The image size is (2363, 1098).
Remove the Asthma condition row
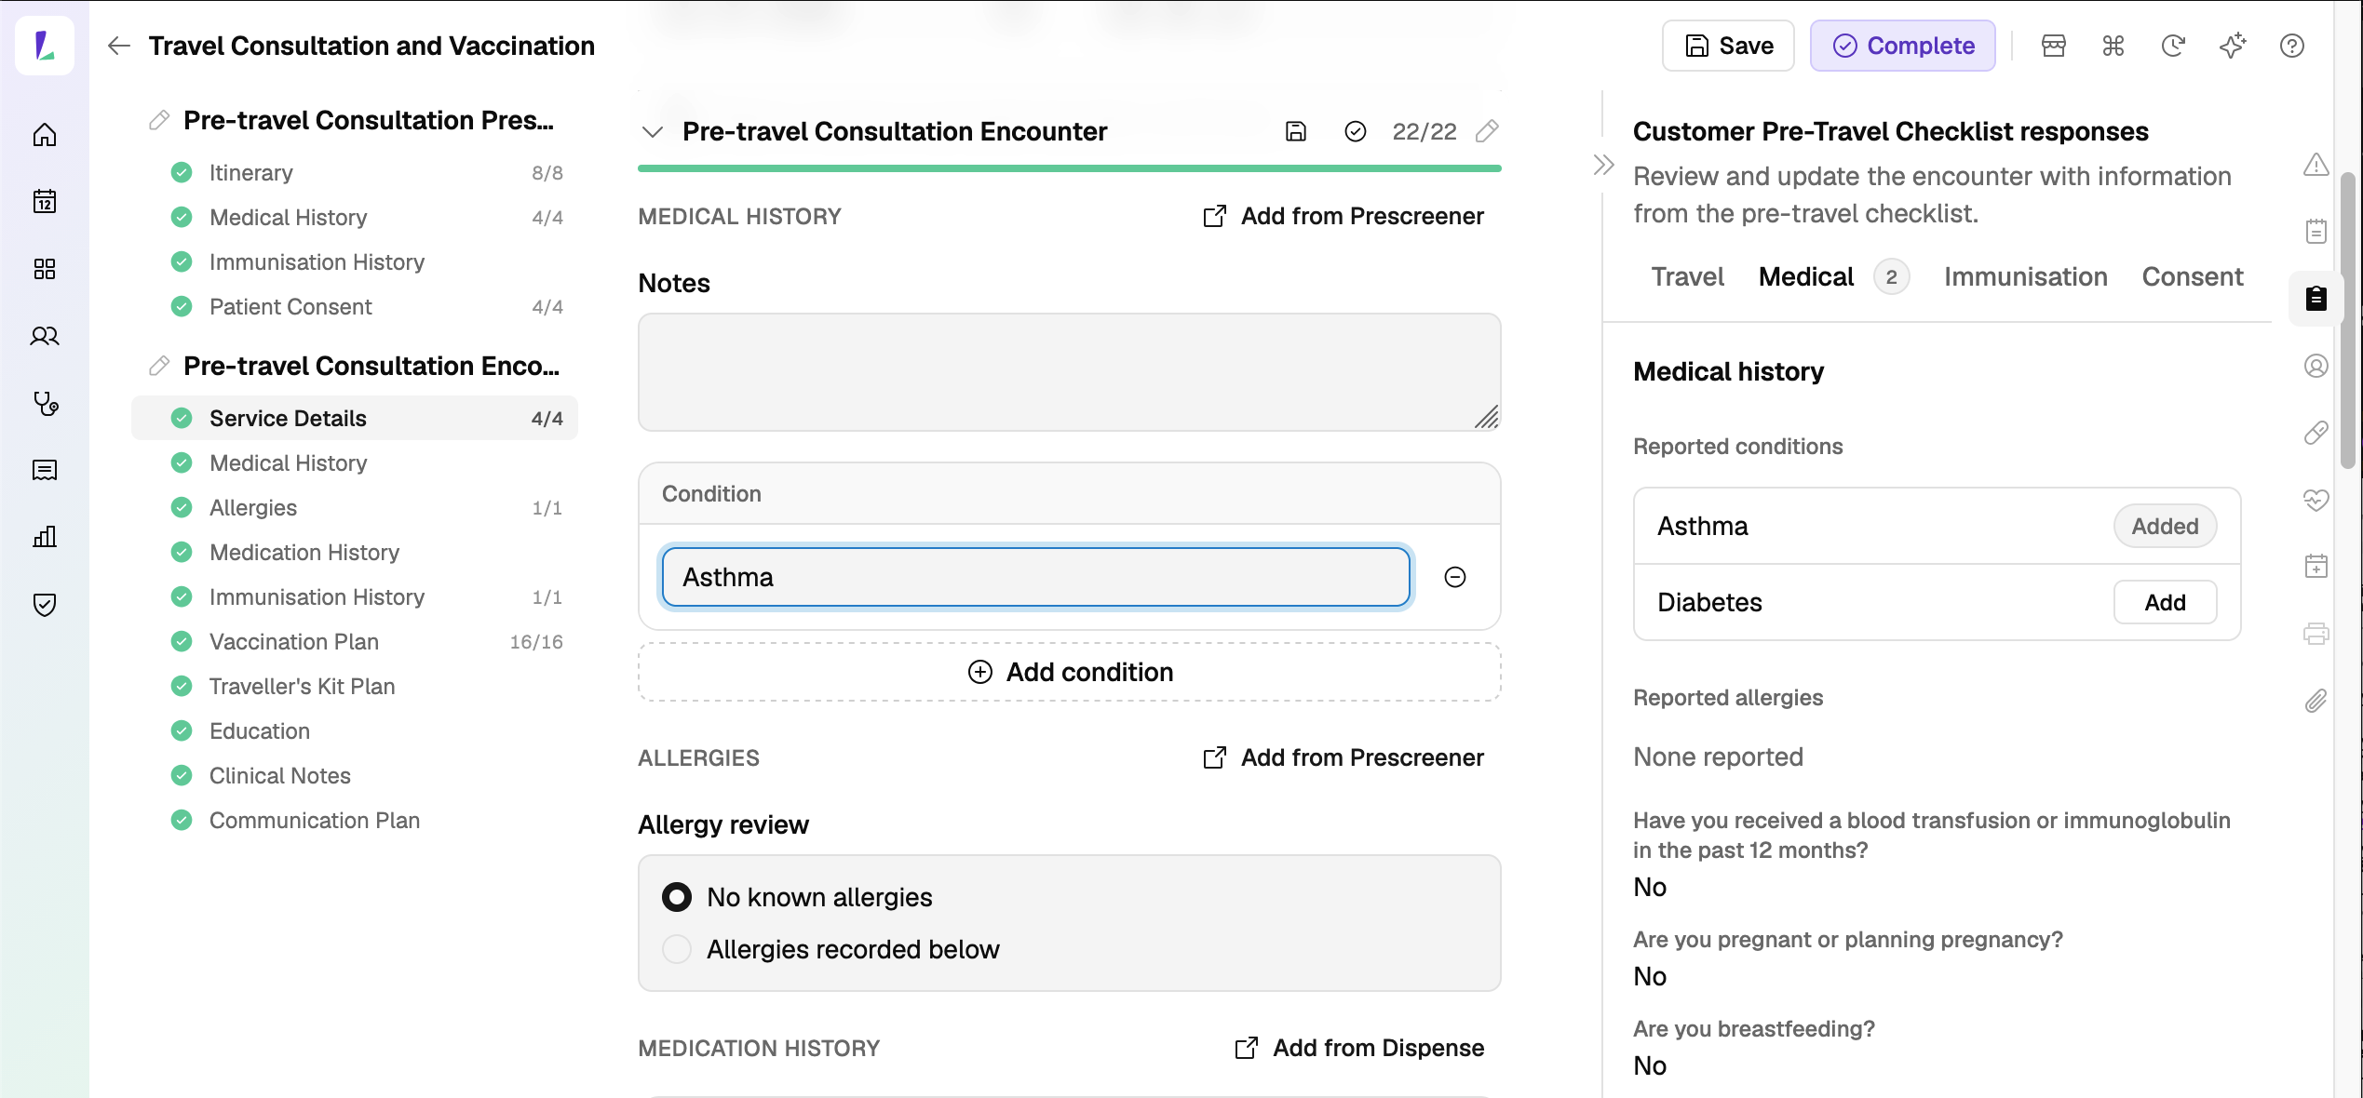tap(1455, 577)
